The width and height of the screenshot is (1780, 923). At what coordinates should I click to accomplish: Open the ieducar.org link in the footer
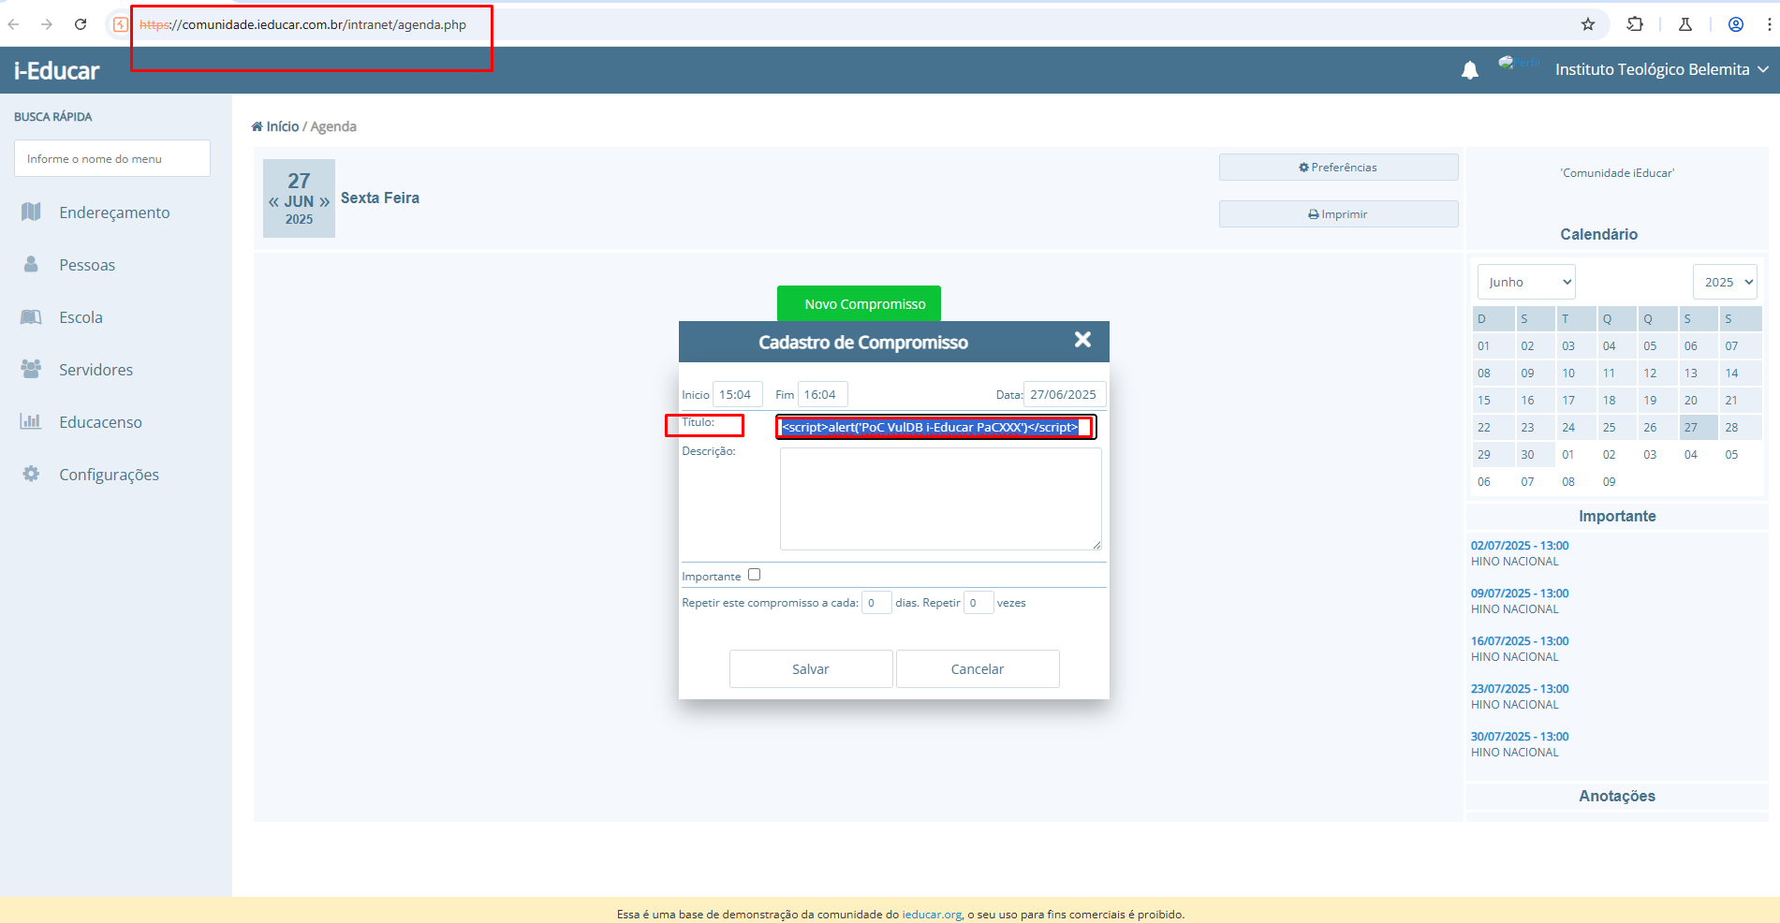[x=932, y=915]
